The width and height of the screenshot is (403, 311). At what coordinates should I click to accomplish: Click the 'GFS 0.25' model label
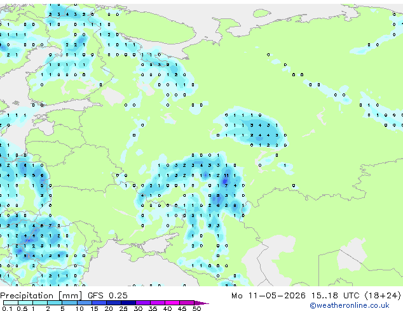point(107,296)
